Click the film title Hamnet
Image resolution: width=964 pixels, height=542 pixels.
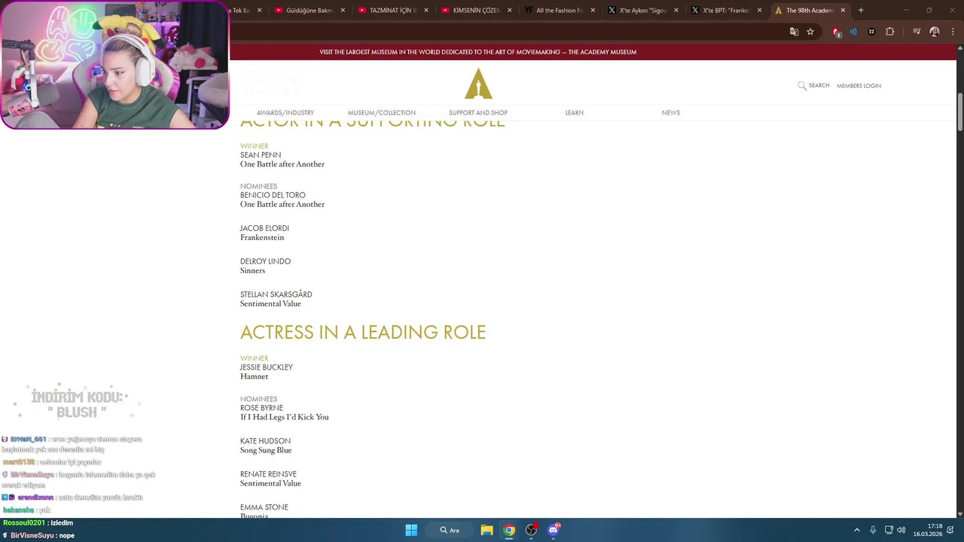[254, 376]
